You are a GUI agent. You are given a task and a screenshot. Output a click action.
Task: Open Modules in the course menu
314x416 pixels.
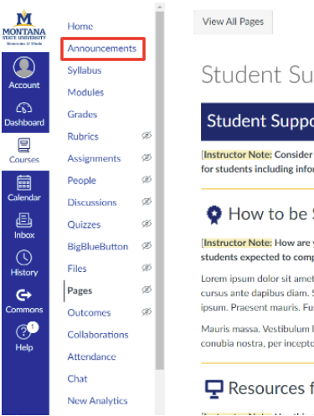85,92
